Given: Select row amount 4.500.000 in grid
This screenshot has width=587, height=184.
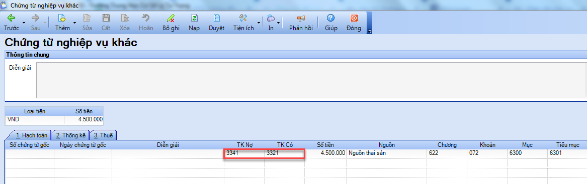Looking at the screenshot, I should tap(325, 153).
